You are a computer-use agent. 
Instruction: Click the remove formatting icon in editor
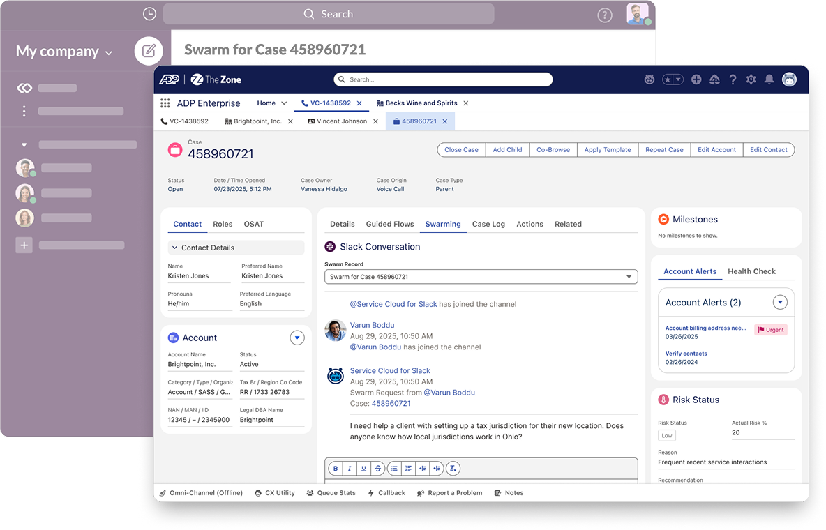pyautogui.click(x=453, y=469)
